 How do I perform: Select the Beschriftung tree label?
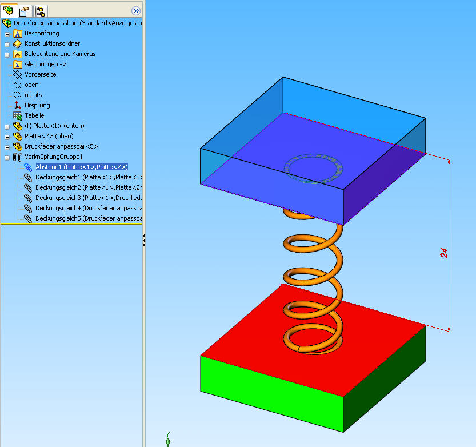42,33
